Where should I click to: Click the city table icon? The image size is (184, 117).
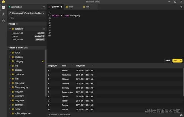coord(13,66)
